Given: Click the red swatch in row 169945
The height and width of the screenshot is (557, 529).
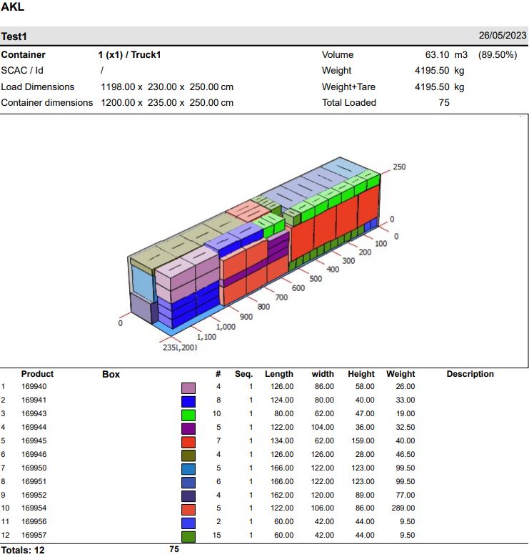Looking at the screenshot, I should [x=188, y=441].
